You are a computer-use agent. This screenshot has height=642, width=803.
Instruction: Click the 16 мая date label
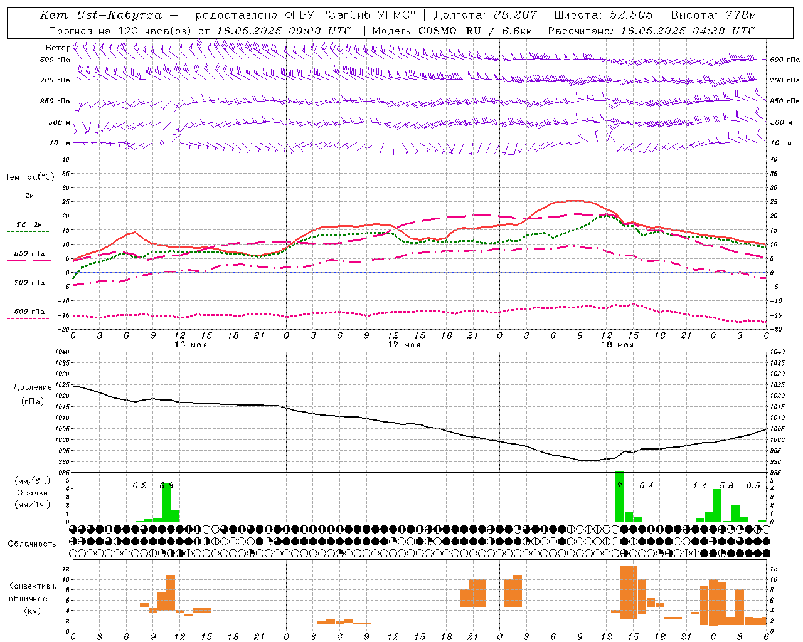tap(191, 345)
